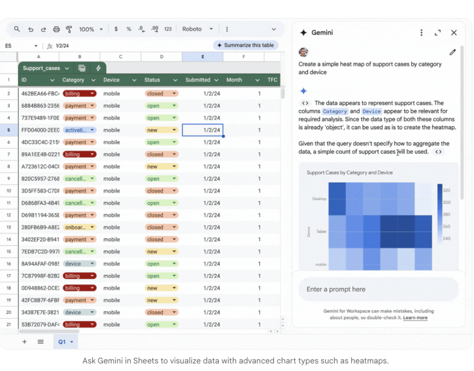Click the Summarize this table button
This screenshot has height=371, width=474.
(x=245, y=45)
